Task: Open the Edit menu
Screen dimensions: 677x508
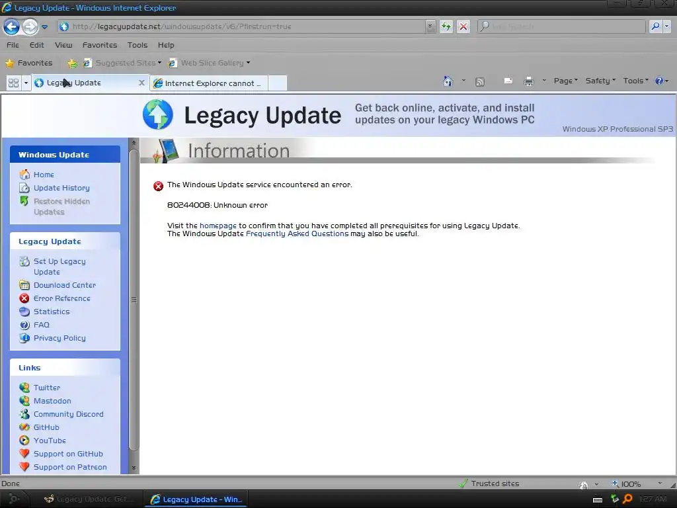Action: coord(37,45)
